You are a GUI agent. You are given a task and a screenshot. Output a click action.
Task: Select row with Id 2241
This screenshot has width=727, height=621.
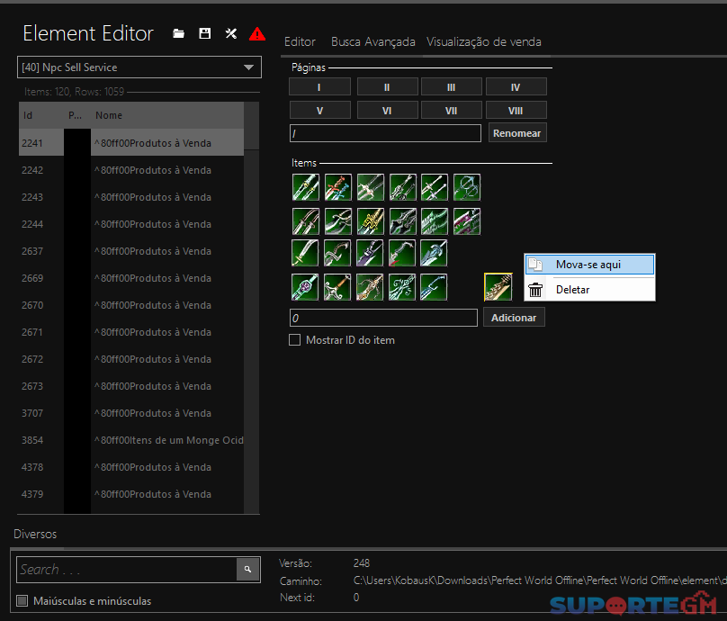click(x=131, y=143)
